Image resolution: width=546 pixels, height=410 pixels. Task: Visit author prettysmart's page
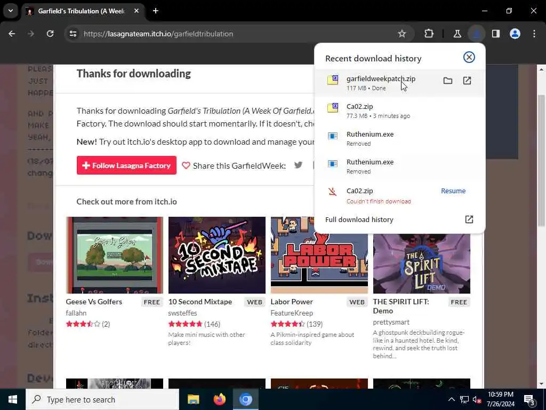[391, 322]
